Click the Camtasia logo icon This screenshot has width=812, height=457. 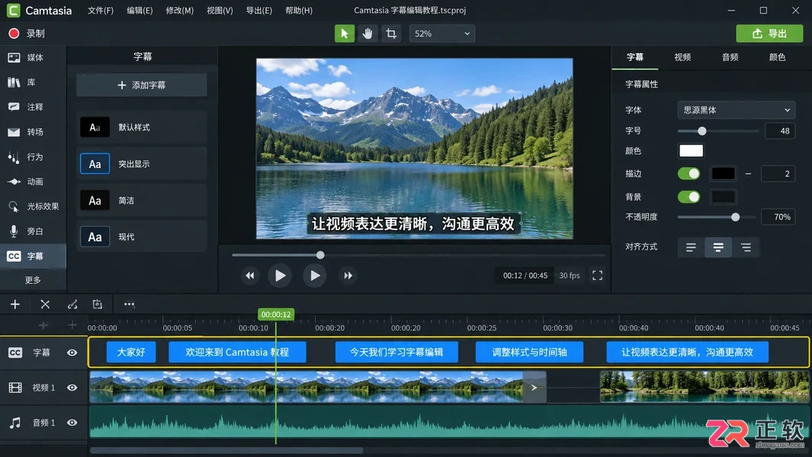(x=14, y=11)
